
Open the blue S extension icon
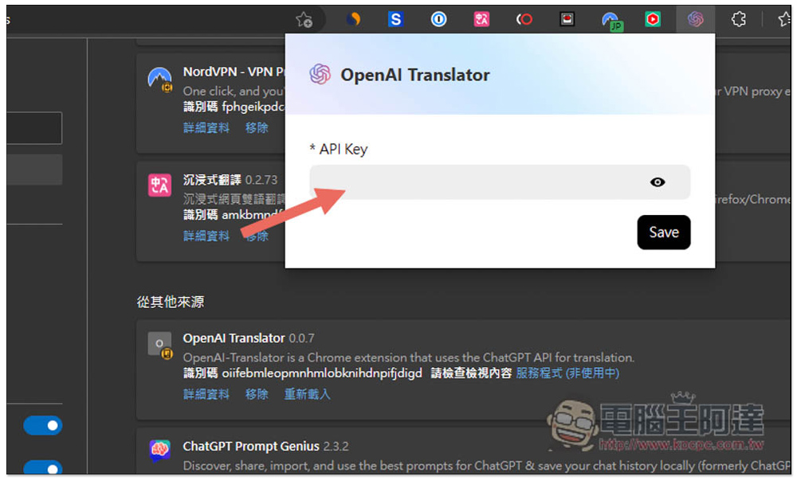[395, 19]
